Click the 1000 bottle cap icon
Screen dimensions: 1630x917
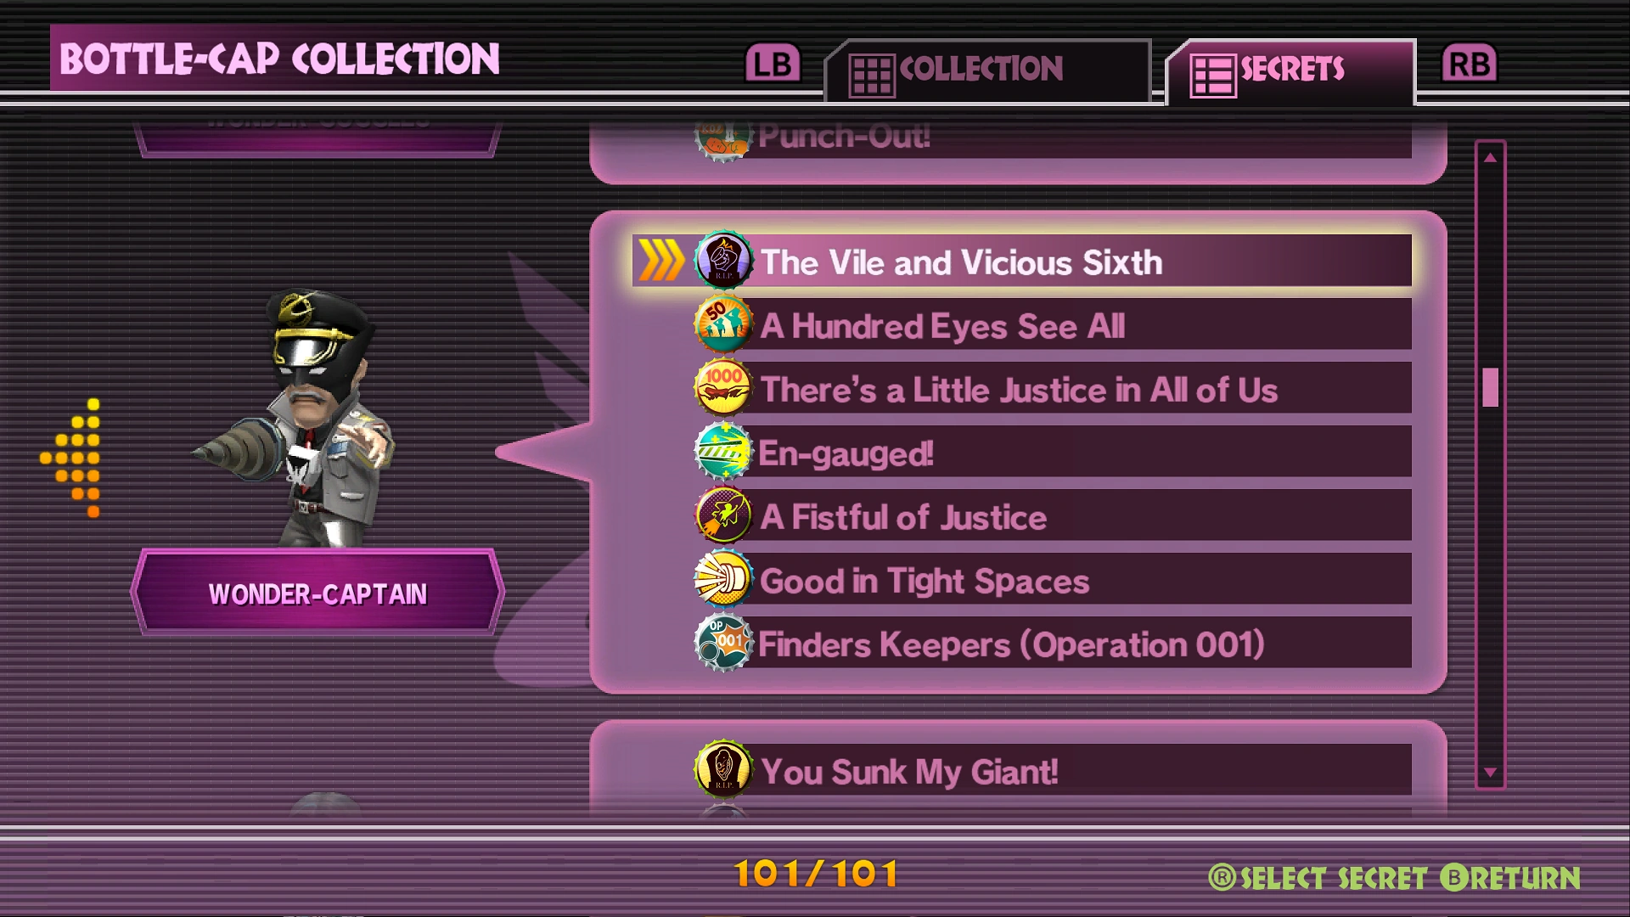[723, 388]
